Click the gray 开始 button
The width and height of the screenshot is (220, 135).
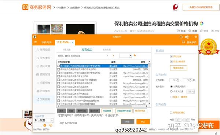128,122
